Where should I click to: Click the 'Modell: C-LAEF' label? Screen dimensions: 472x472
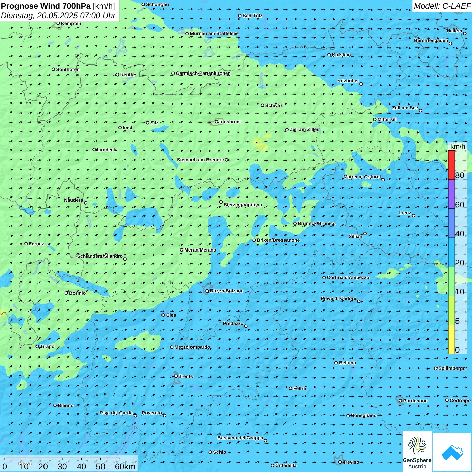(x=442, y=6)
